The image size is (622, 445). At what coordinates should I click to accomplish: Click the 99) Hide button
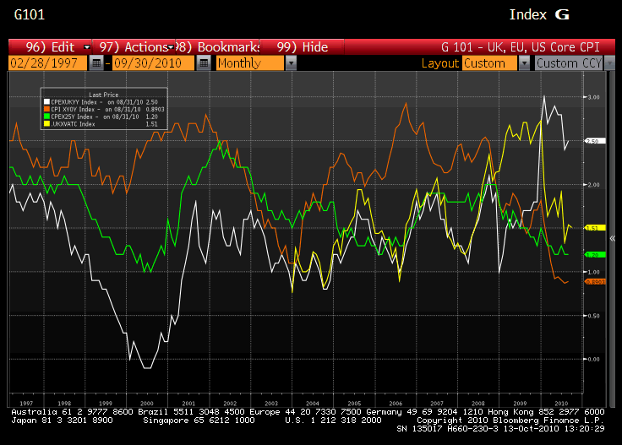303,47
